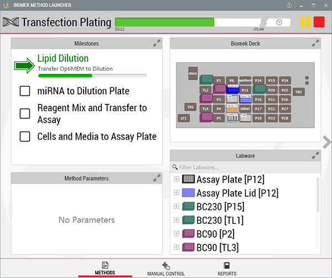Expand the BC230 [P15] labware entry
332x278 pixels.
(x=177, y=207)
